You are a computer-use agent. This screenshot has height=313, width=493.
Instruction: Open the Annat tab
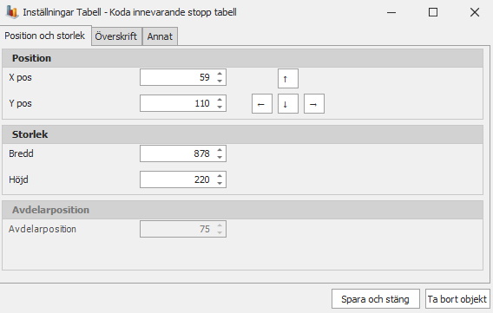(160, 36)
